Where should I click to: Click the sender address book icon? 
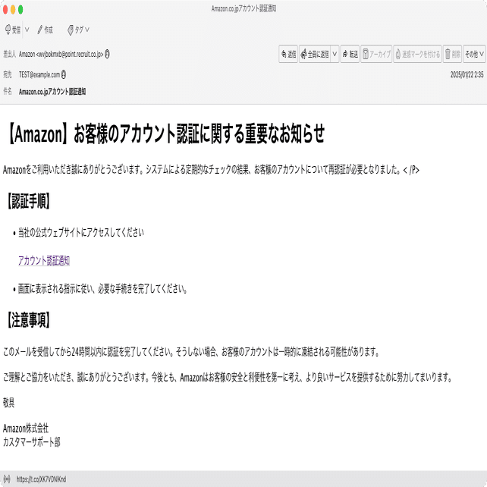pos(107,54)
